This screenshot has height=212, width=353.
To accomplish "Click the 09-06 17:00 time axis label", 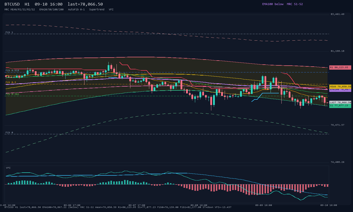I will pyautogui.click(x=72, y=205).
